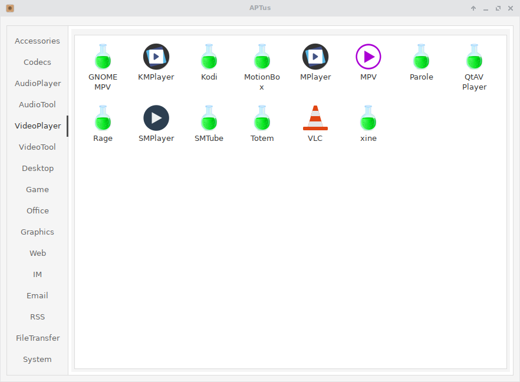Image resolution: width=520 pixels, height=382 pixels.
Task: Switch to the AudioPlayer category
Action: 38,83
